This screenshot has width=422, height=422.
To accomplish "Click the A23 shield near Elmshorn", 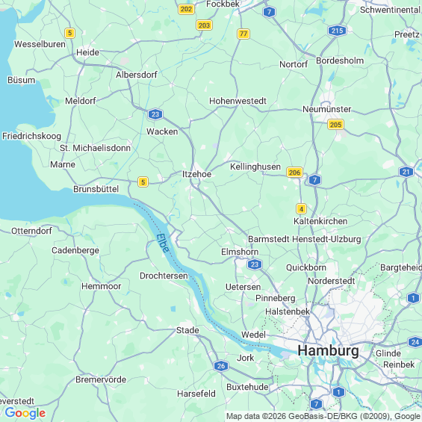I will click(255, 264).
